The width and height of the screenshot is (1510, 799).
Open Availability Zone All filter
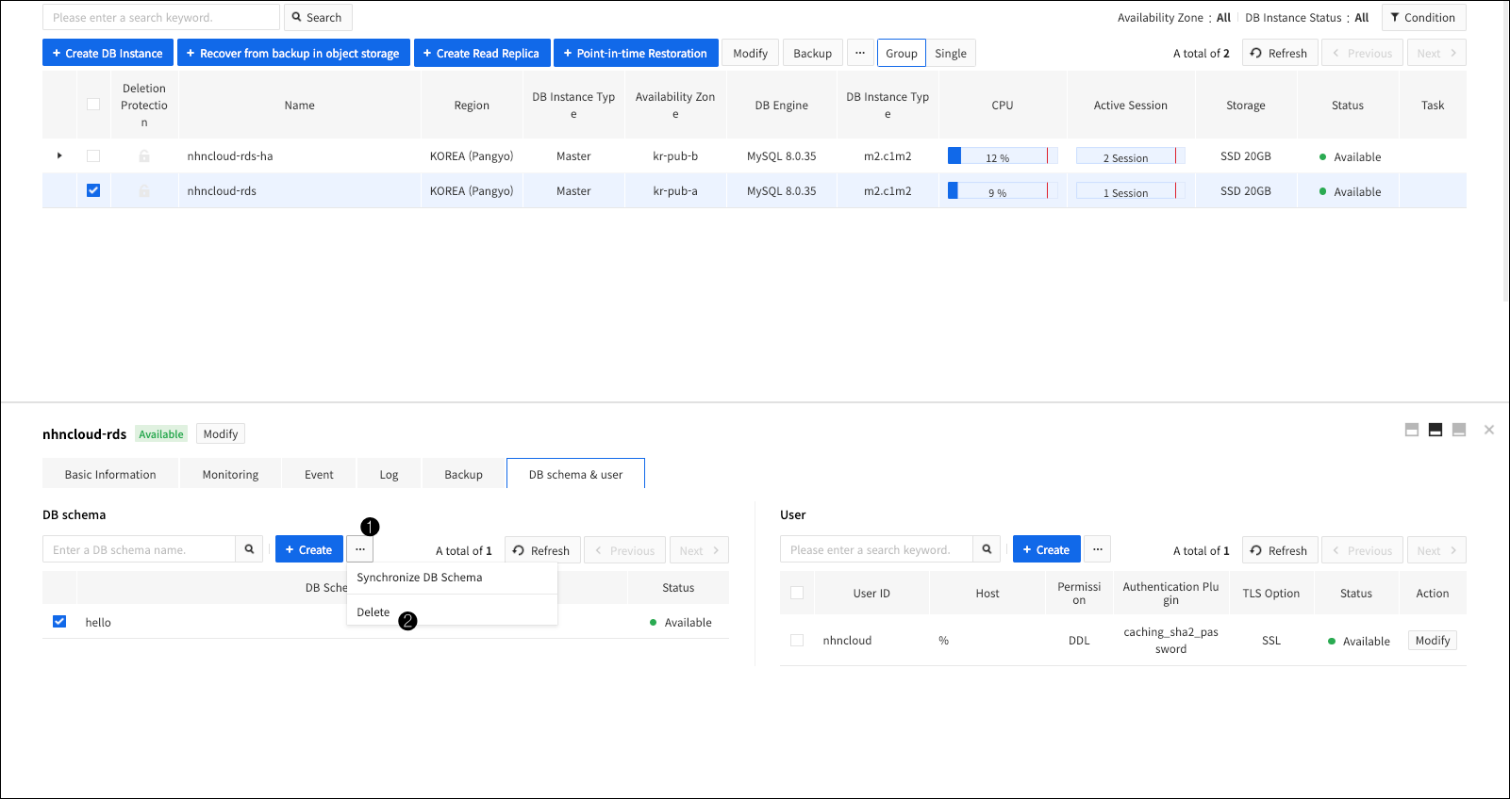(x=1223, y=17)
